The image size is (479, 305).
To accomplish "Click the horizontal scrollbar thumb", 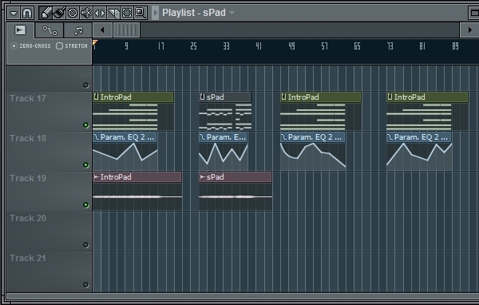I will [x=127, y=30].
